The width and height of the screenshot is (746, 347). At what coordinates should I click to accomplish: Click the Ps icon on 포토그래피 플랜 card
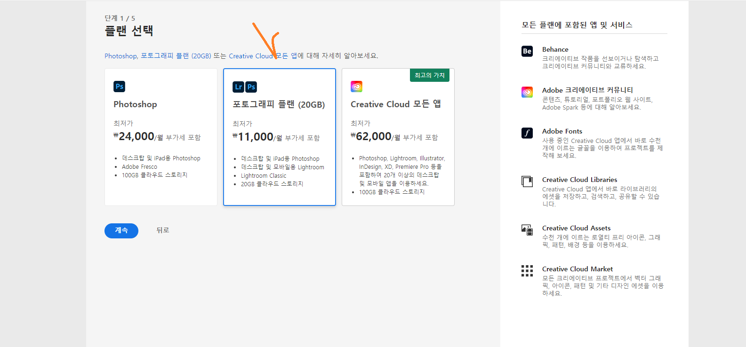(251, 87)
